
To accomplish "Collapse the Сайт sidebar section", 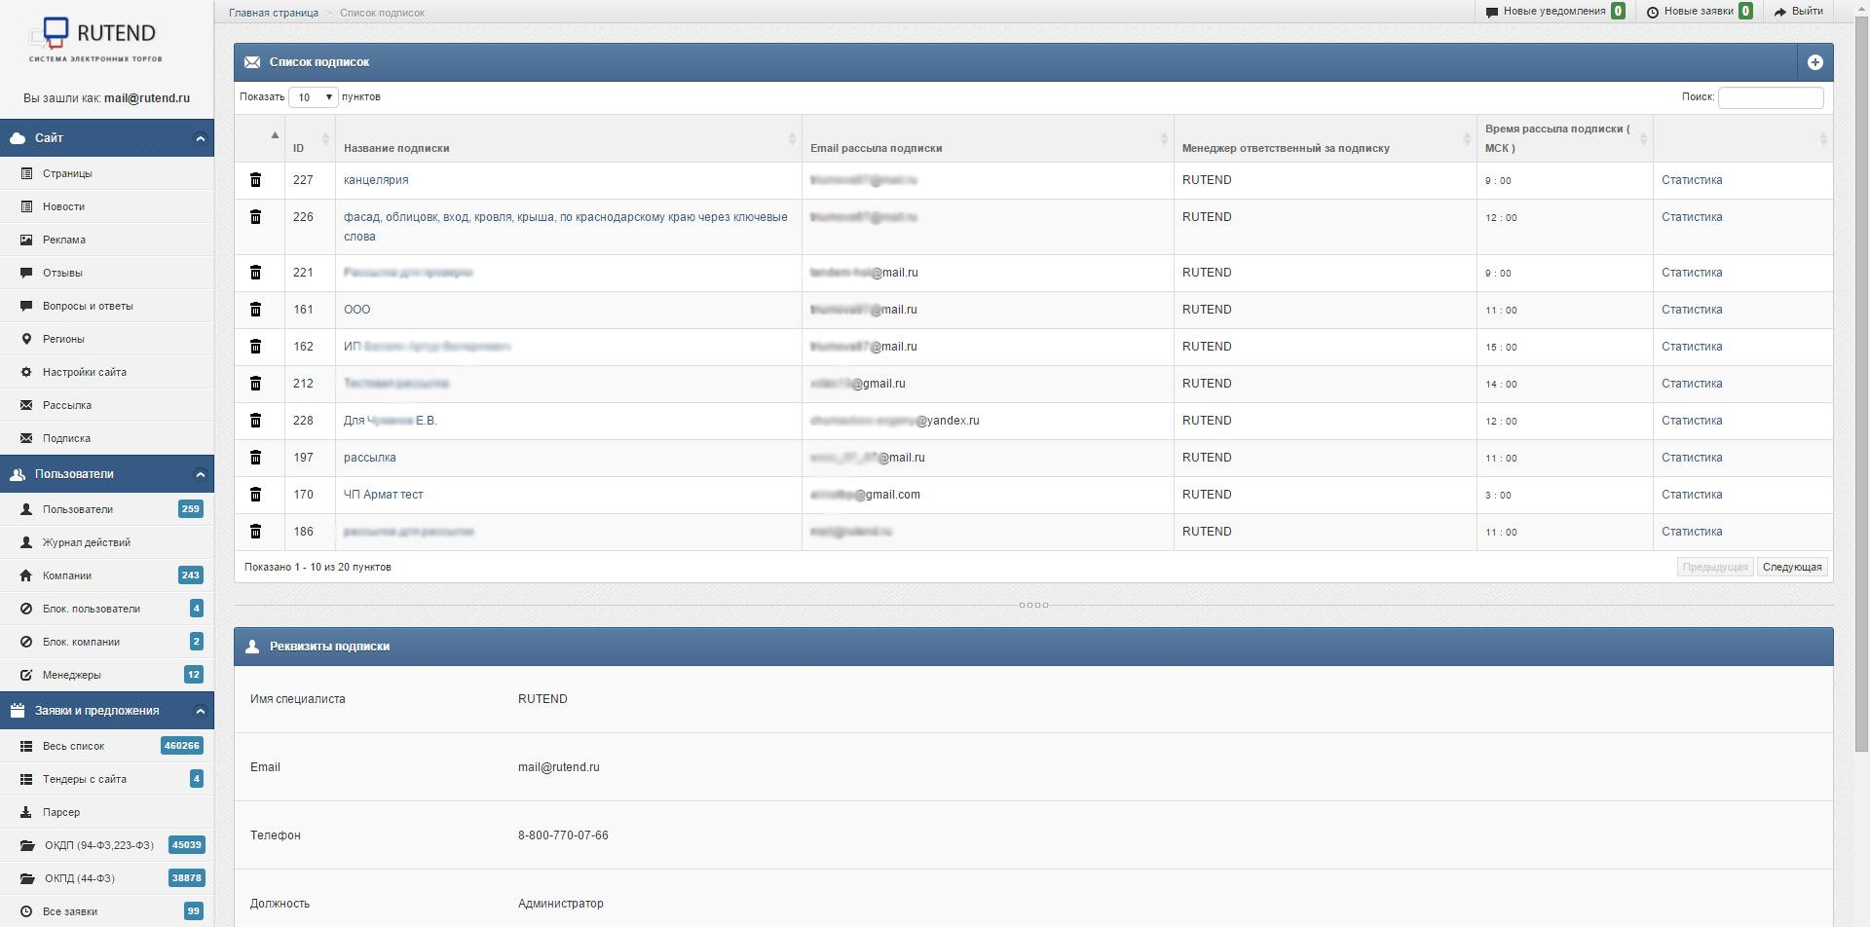I will (x=200, y=138).
